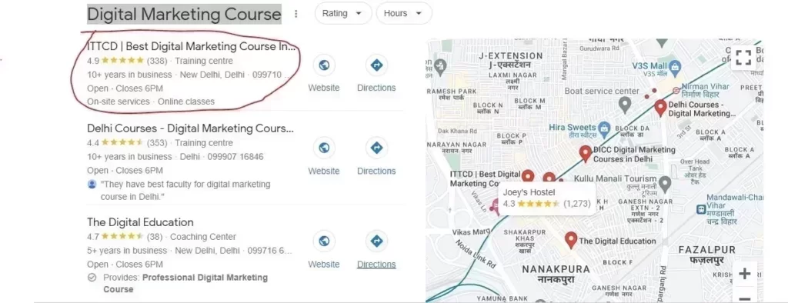Open the Delhi Courses listing title
Viewport: 788px width, 303px height.
click(x=190, y=128)
